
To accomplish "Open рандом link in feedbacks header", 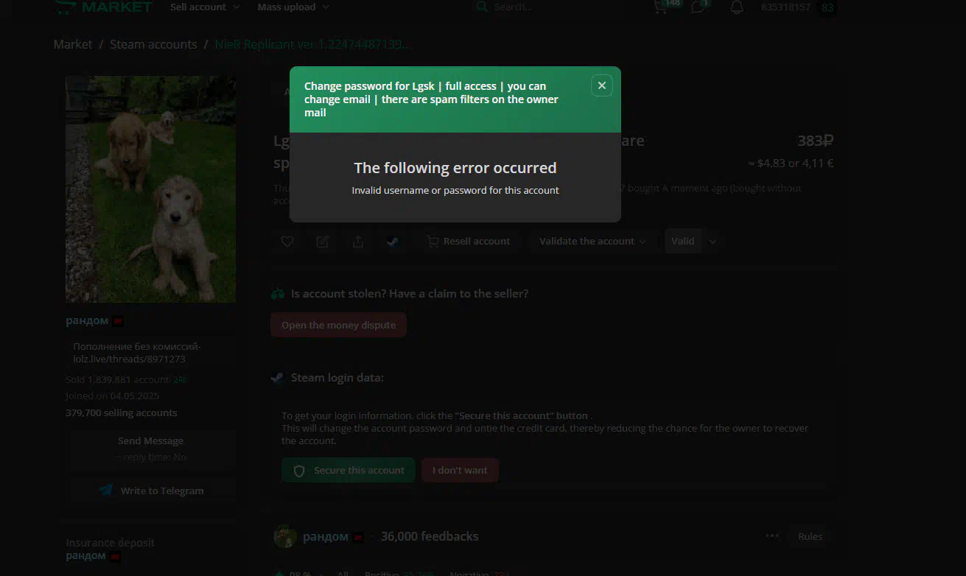I will pyautogui.click(x=325, y=536).
